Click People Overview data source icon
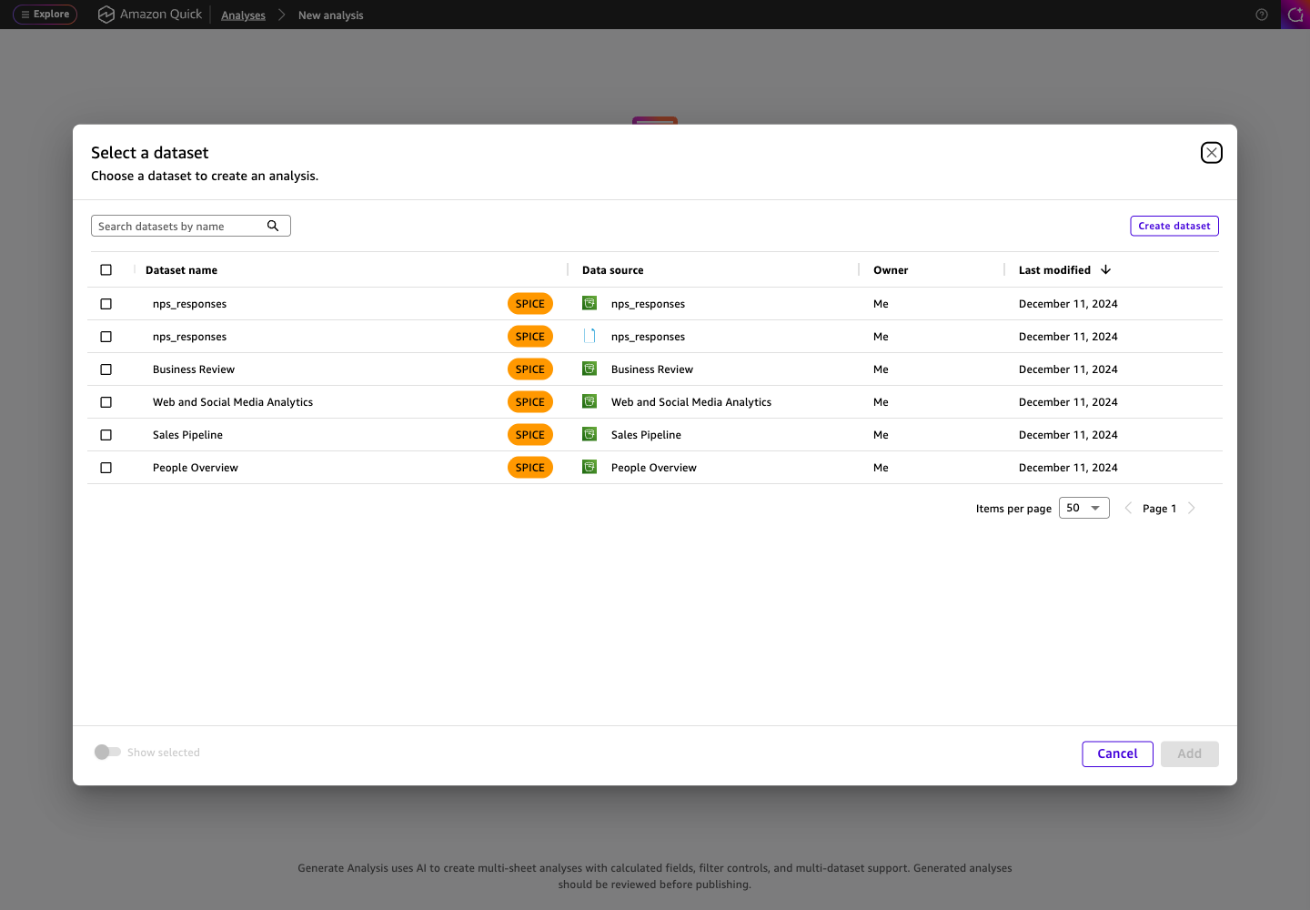This screenshot has width=1310, height=910. tap(589, 467)
